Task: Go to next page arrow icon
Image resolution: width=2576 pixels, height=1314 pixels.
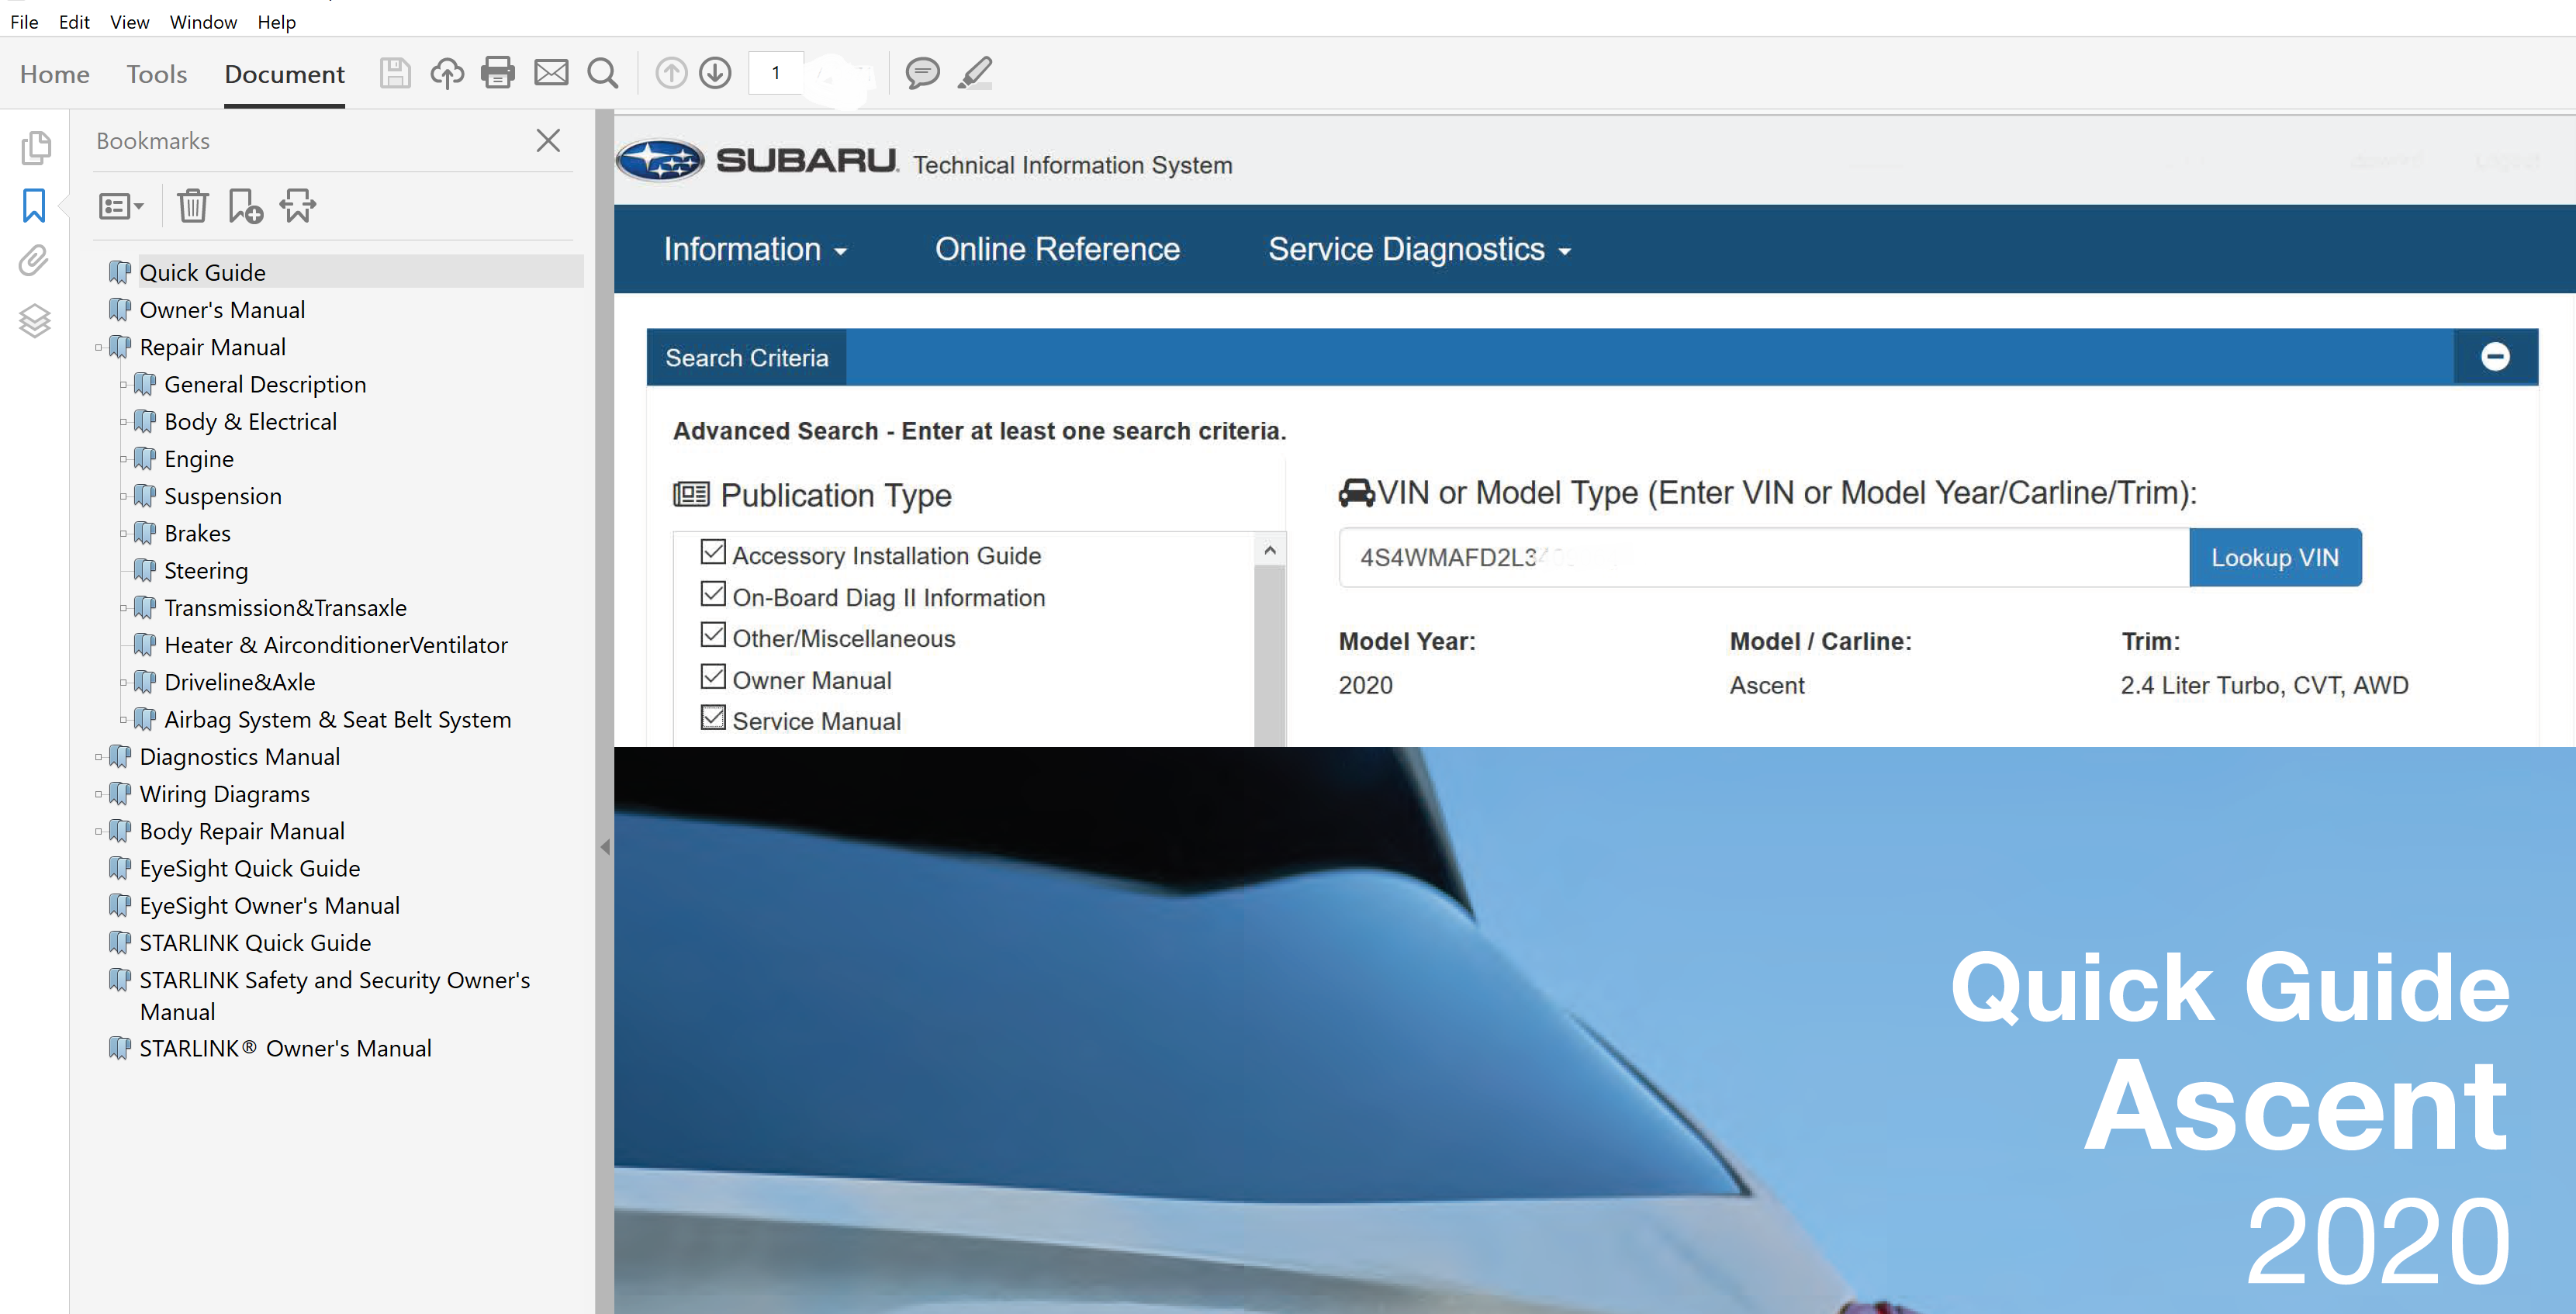Action: [x=716, y=73]
